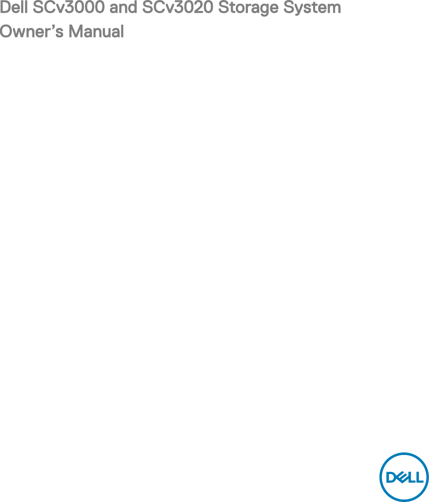Image resolution: width=429 pixels, height=502 pixels.
Task: Select the "SCv3020" model name in the title
Action: click(x=177, y=7)
